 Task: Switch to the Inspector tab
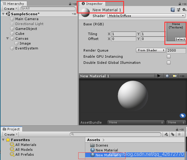92,4
